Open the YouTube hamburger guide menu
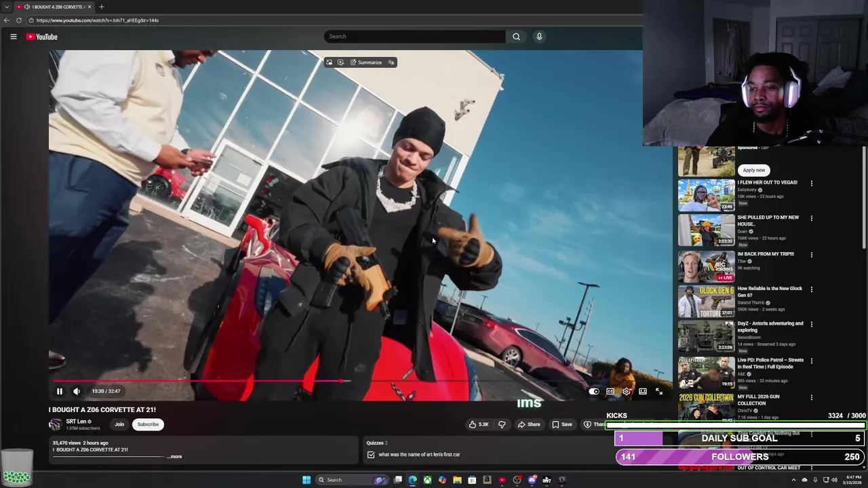Viewport: 868px width, 488px height. coord(14,37)
